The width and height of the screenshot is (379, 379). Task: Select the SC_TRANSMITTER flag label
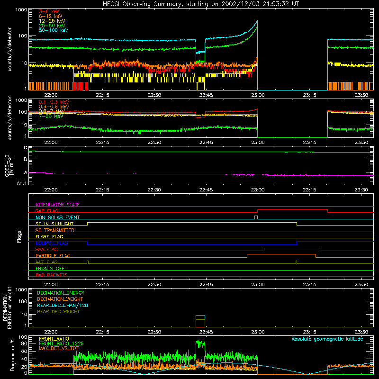55,230
